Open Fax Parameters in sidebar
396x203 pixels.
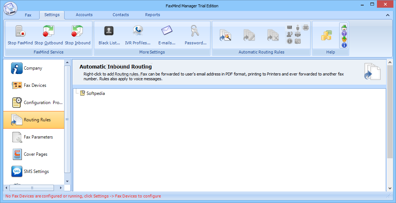(34, 137)
